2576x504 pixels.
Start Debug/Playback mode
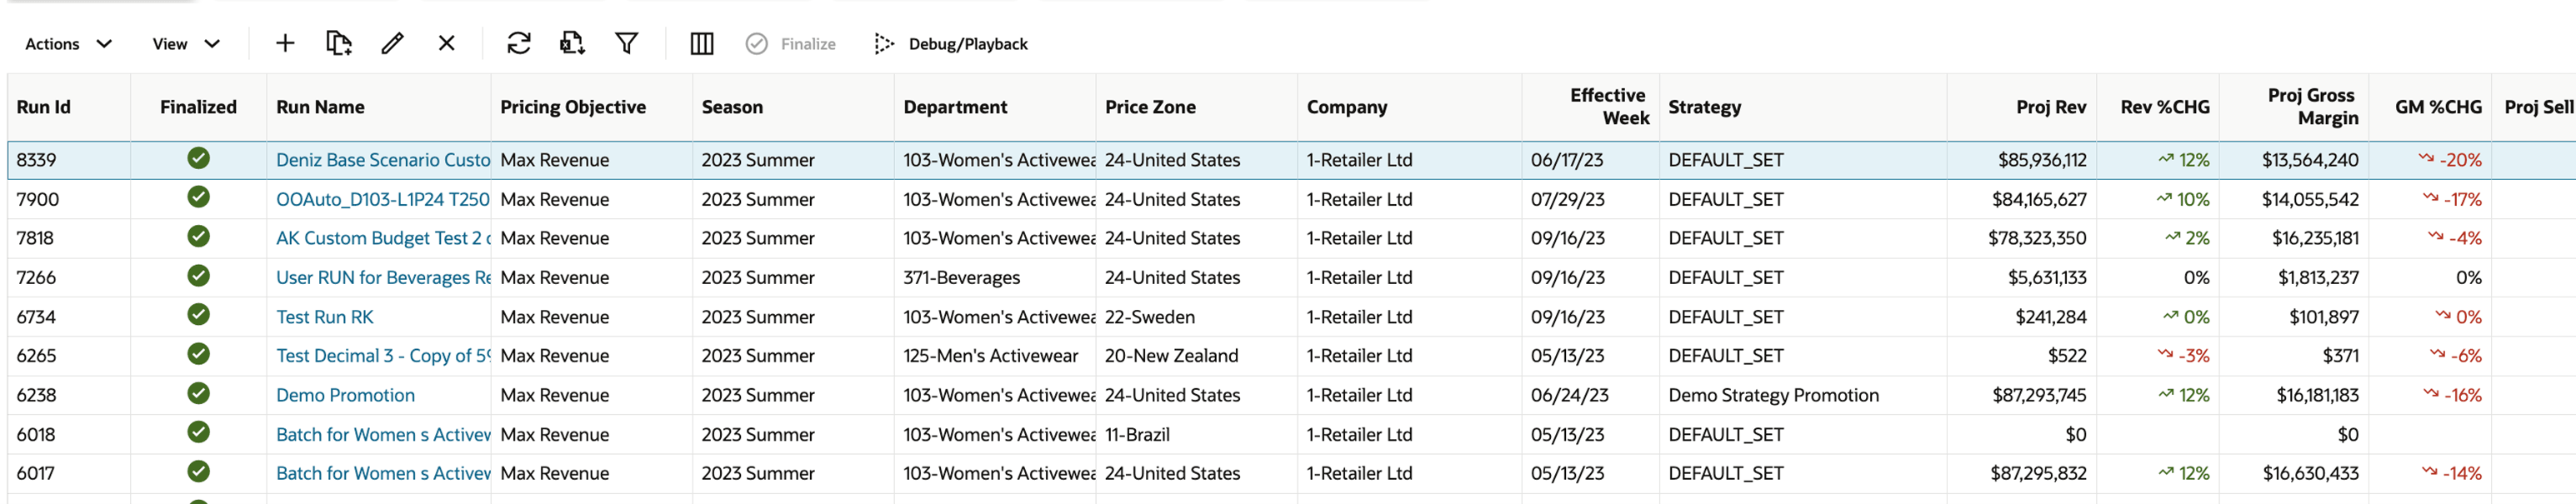884,43
